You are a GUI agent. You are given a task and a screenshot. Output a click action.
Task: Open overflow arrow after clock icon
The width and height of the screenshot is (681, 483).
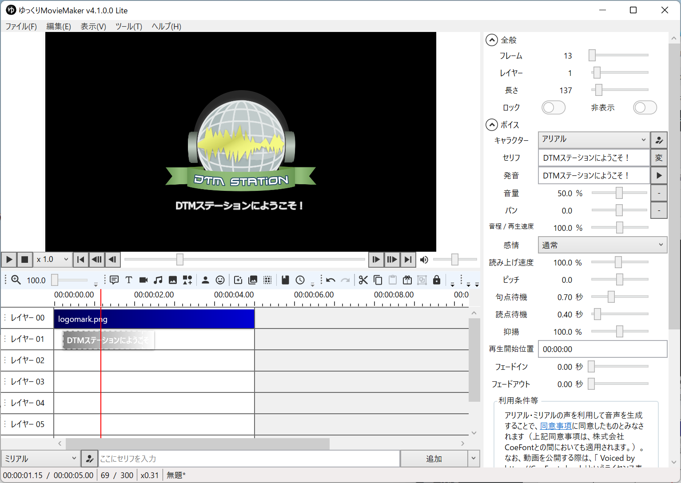coord(313,284)
